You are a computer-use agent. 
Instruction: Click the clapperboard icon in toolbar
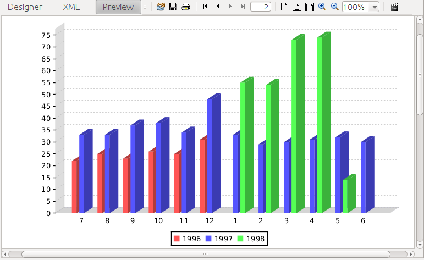point(394,7)
